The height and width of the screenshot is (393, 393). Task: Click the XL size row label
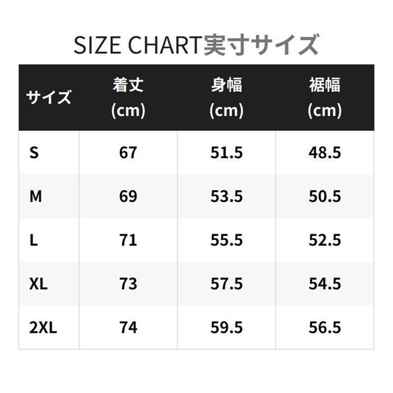[x=39, y=284]
